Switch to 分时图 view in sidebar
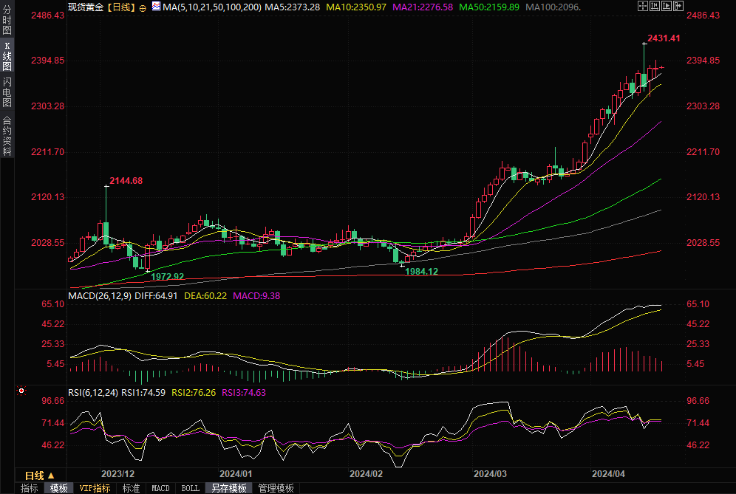This screenshot has width=736, height=494. tap(7, 22)
